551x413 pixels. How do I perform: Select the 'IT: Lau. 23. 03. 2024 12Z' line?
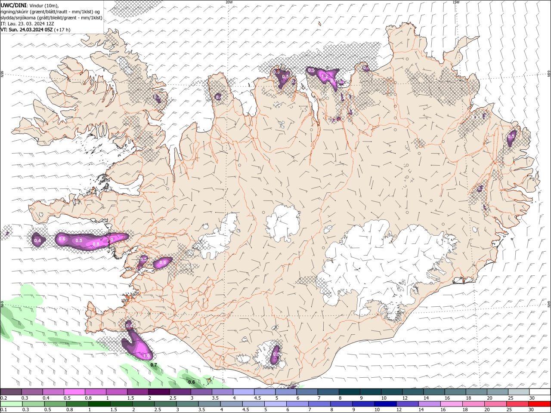pyautogui.click(x=28, y=24)
